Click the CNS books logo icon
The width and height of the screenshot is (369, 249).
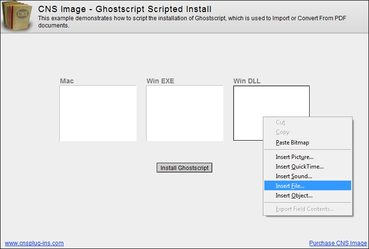(17, 16)
